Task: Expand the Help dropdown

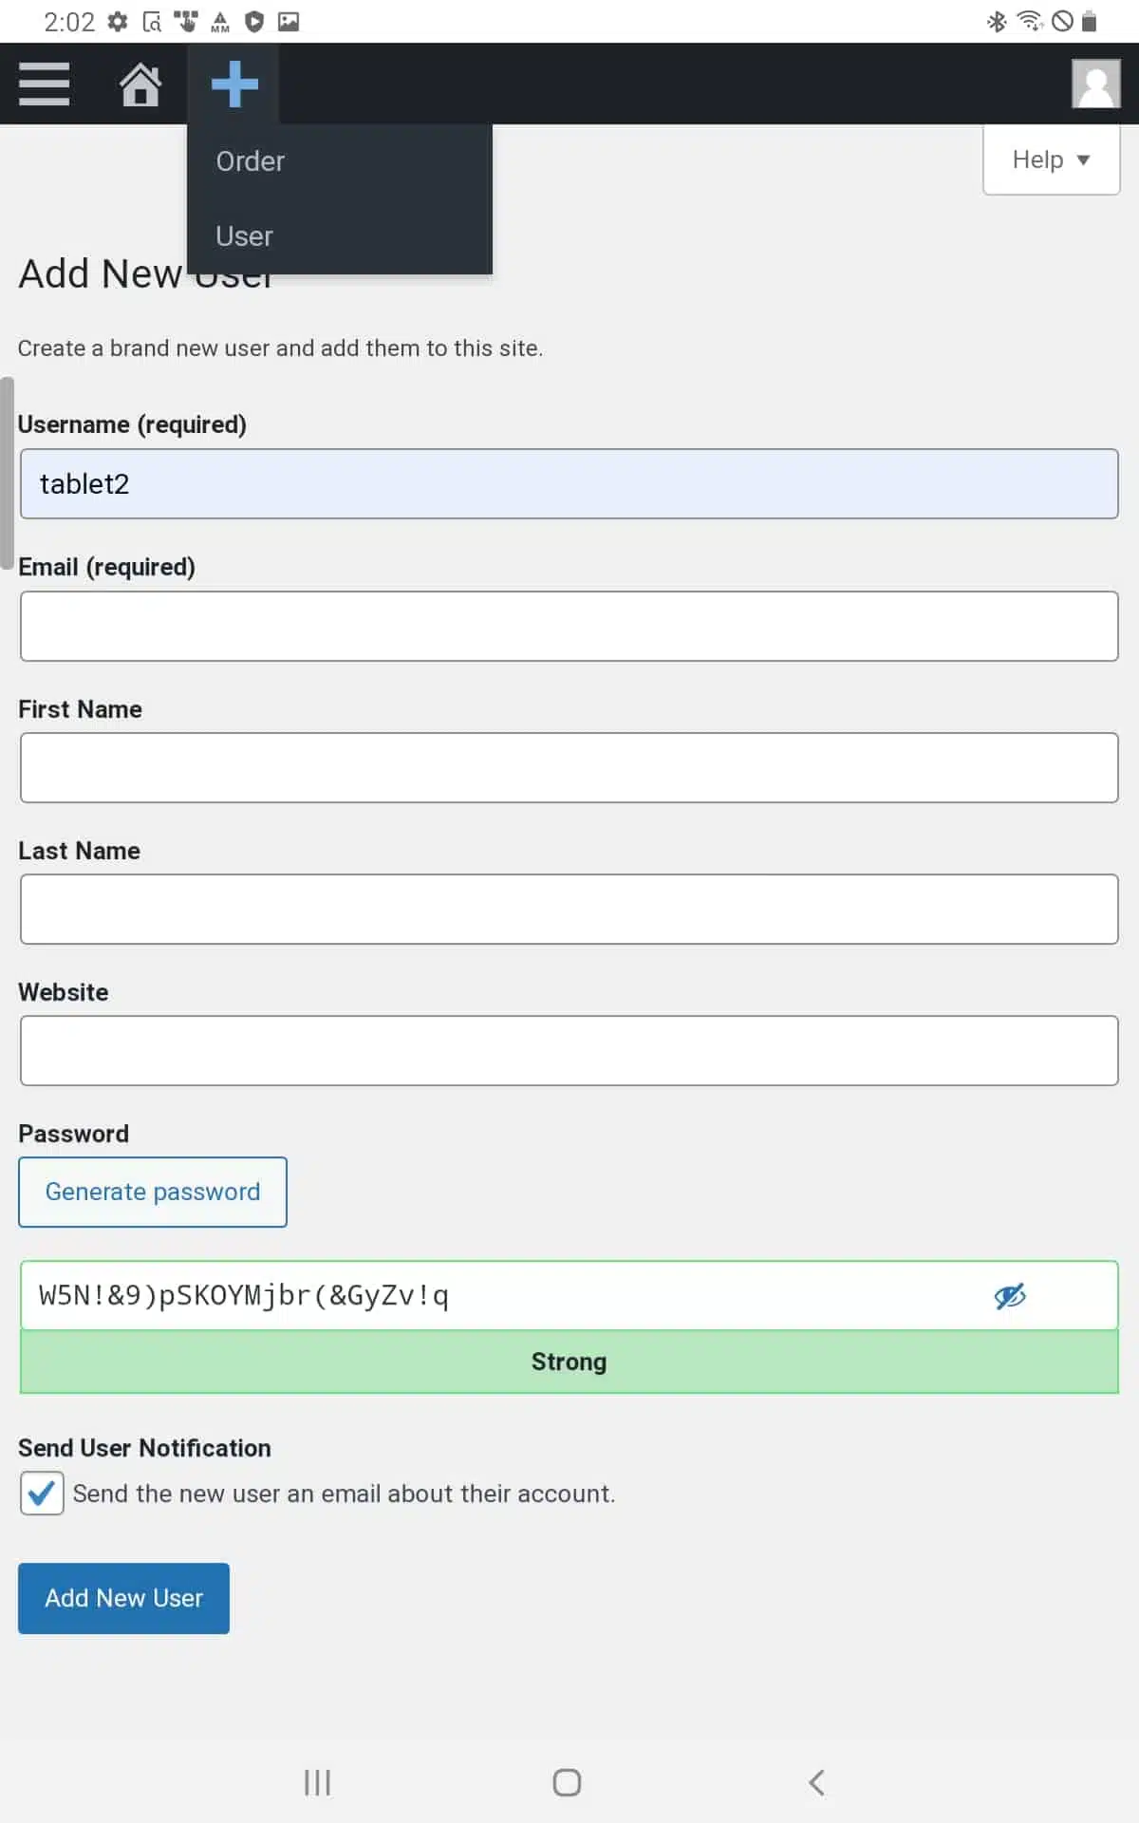Action: [x=1051, y=160]
